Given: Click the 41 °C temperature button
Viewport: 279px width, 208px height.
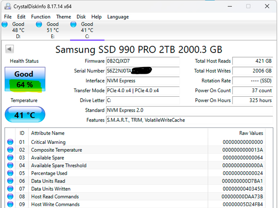Looking at the screenshot, I should [x=25, y=114].
